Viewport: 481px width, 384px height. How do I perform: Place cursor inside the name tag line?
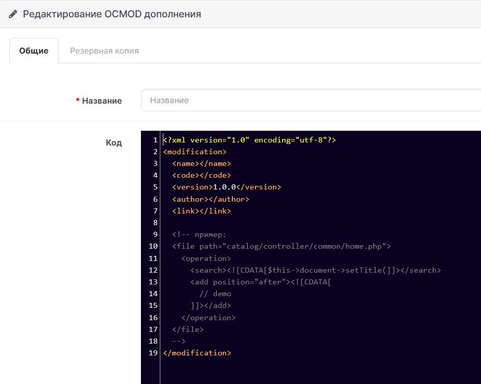202,163
